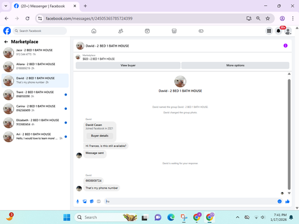Click the listing thumbnail beside $920 price
The width and height of the screenshot is (299, 224).
[78, 57]
